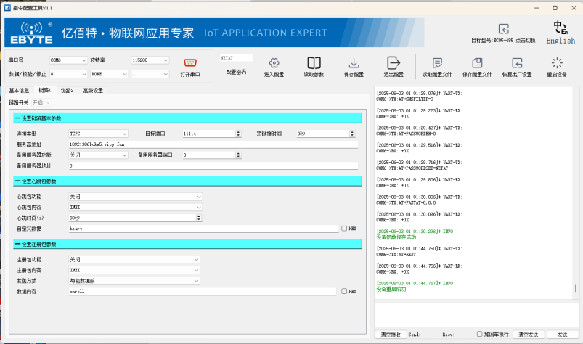The width and height of the screenshot is (583, 344).
Task: Collapse the 设置注册包参数 section
Action: pyautogui.click(x=187, y=244)
